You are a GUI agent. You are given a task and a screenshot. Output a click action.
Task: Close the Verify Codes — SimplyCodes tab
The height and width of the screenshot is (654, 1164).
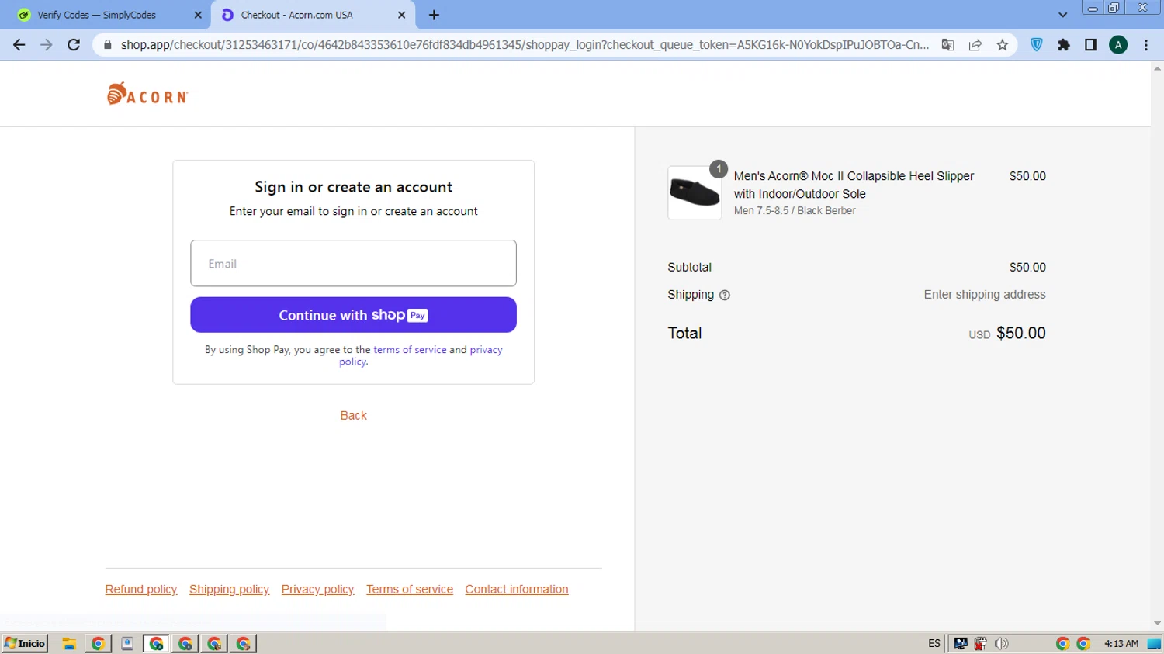197,15
